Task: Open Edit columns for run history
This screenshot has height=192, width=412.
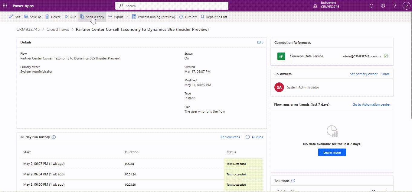Action: pos(230,137)
